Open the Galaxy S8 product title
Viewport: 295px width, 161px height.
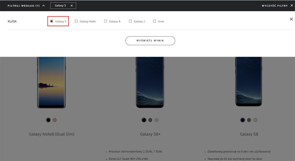249,134
